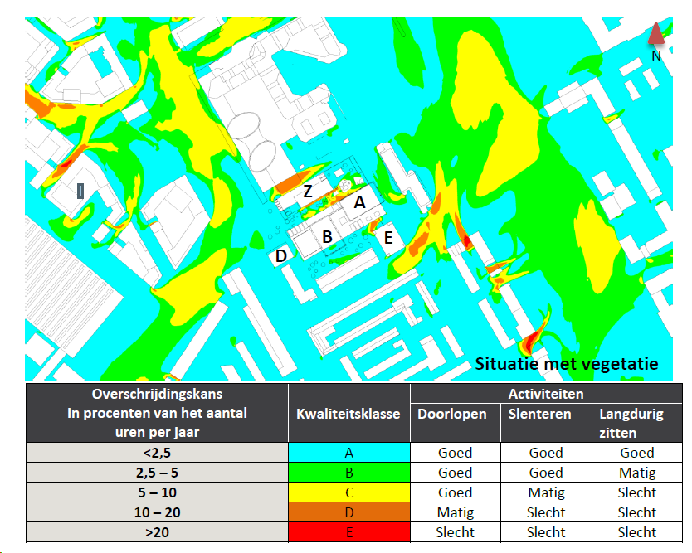Click the grey 'I' marker on the map

coord(80,191)
